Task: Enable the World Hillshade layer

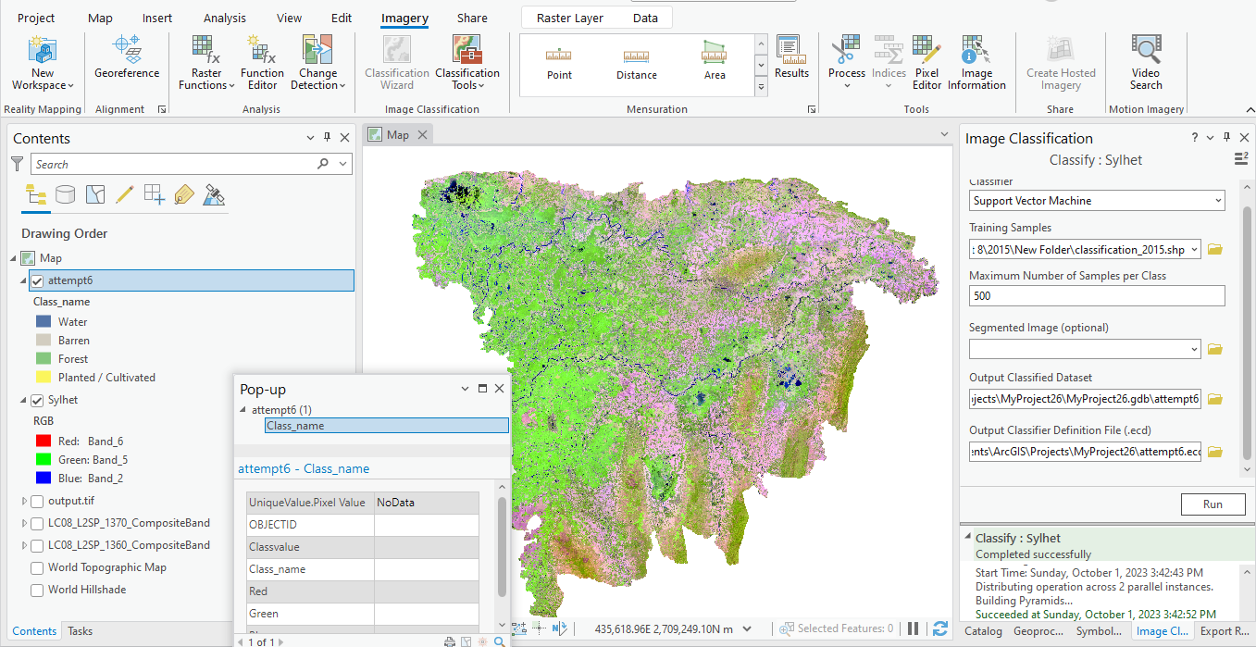Action: (x=37, y=591)
